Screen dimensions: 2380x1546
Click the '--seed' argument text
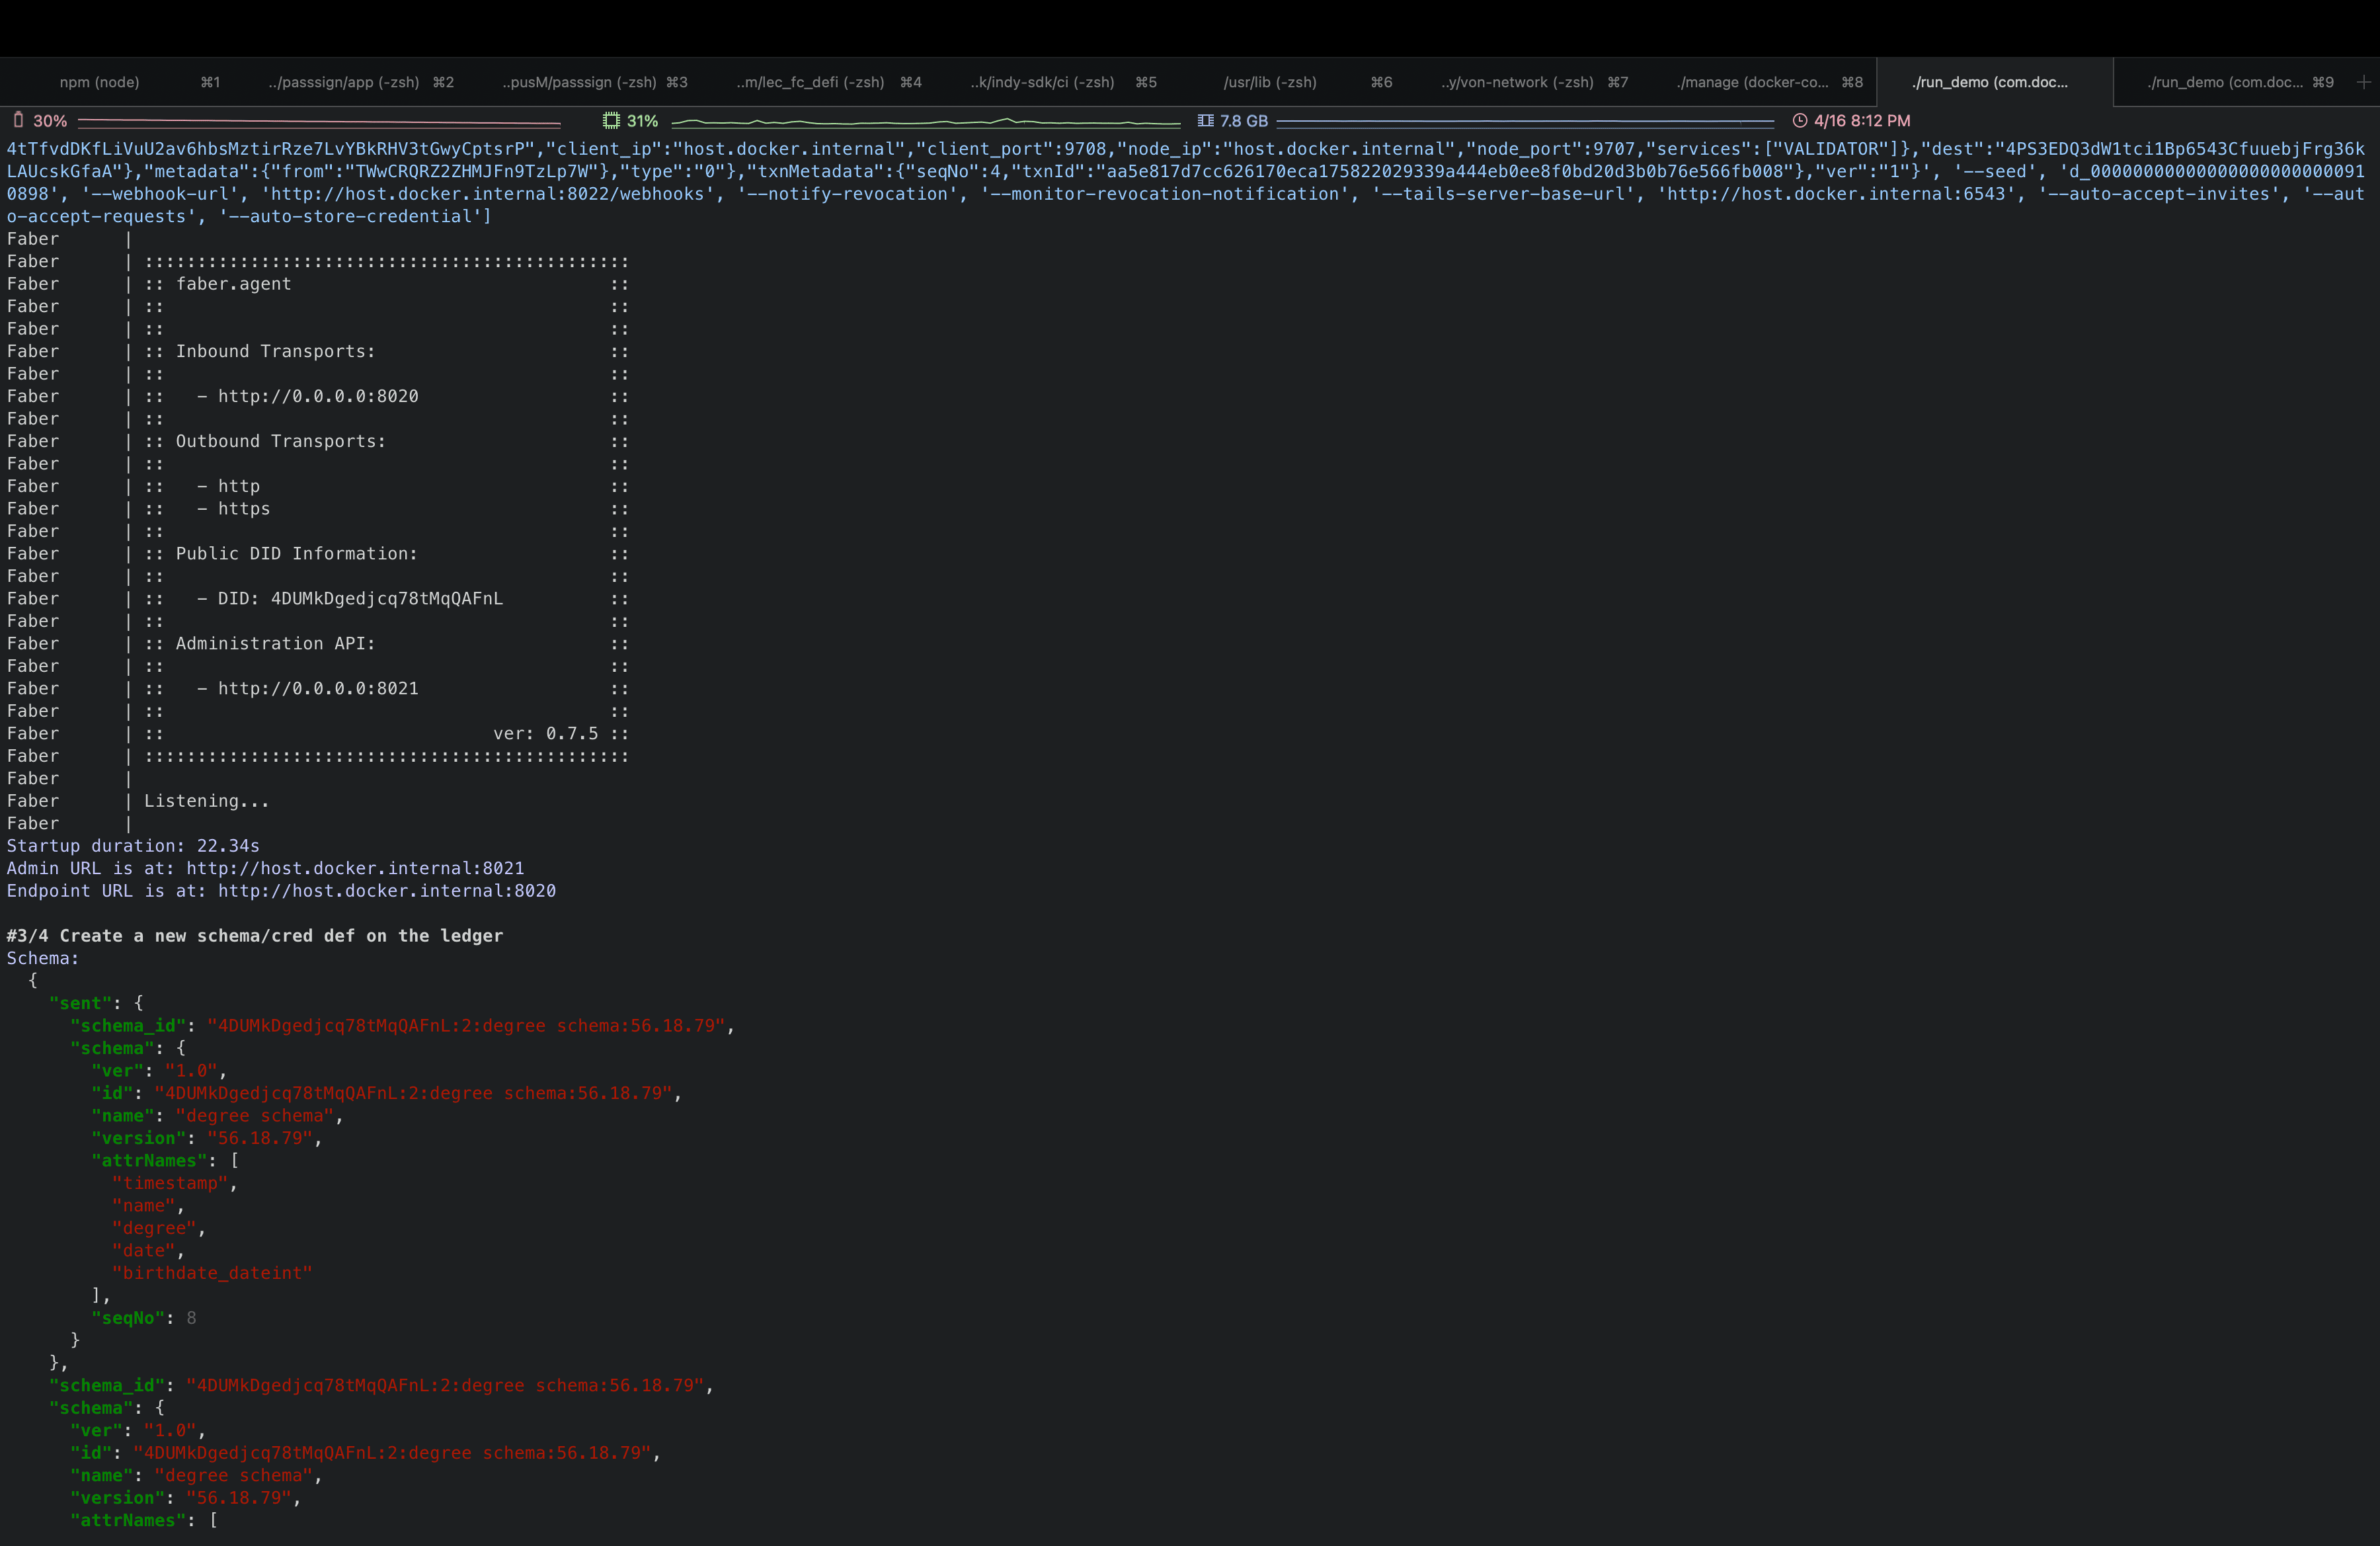tap(1995, 172)
